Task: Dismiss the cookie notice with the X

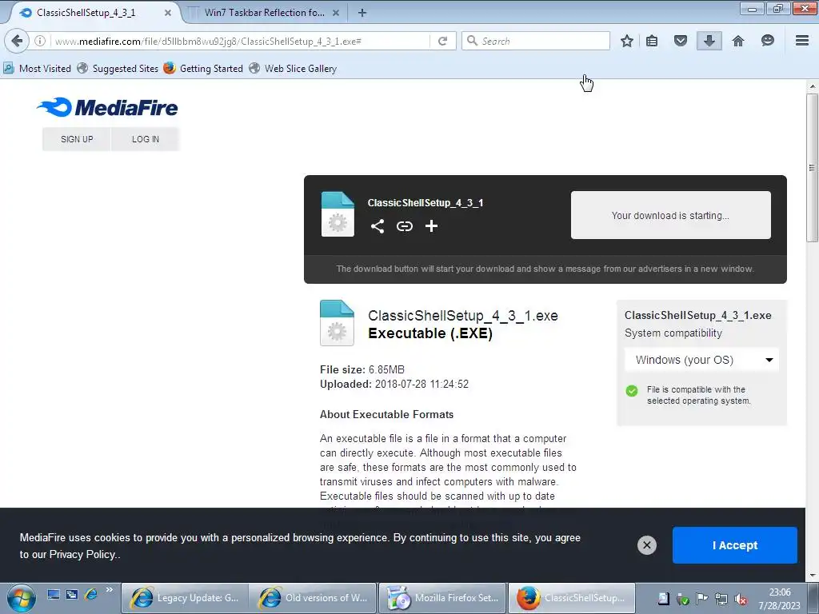Action: pos(646,545)
